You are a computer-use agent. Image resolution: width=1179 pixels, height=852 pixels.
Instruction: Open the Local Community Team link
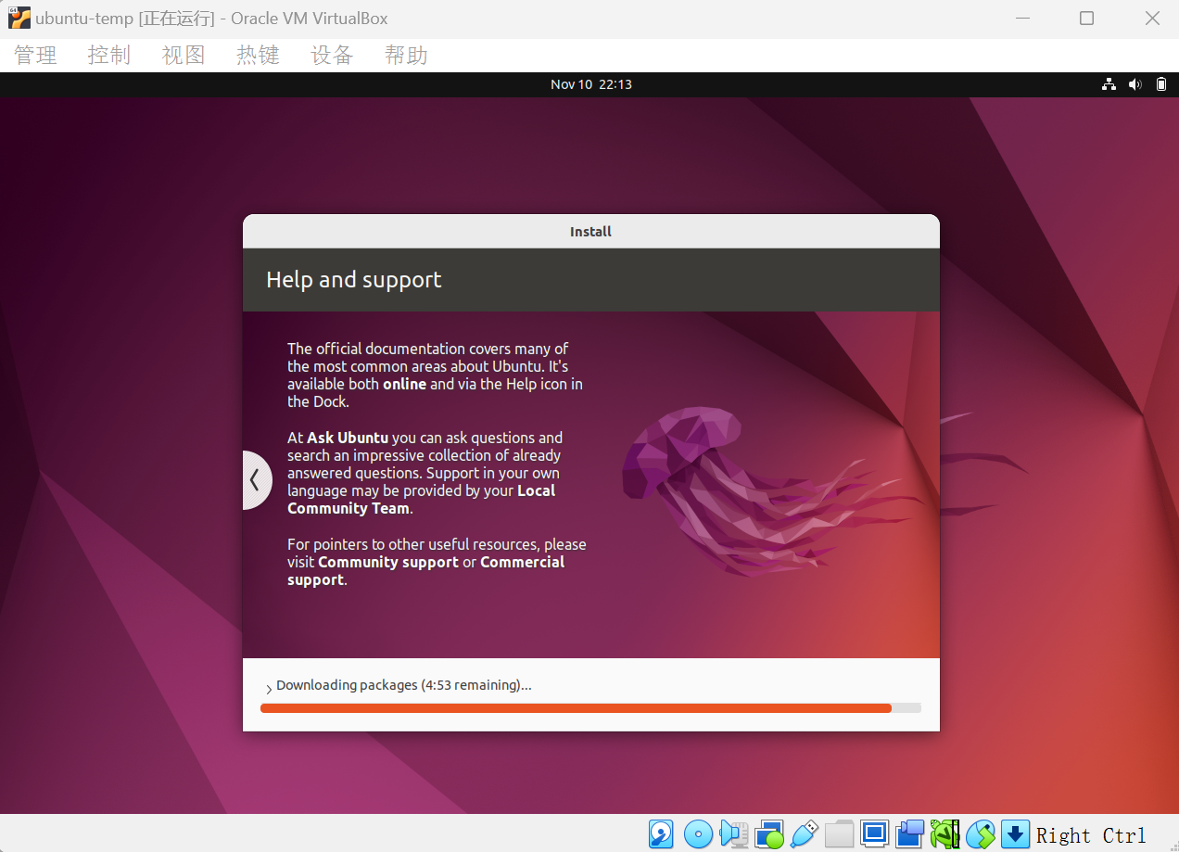point(422,500)
